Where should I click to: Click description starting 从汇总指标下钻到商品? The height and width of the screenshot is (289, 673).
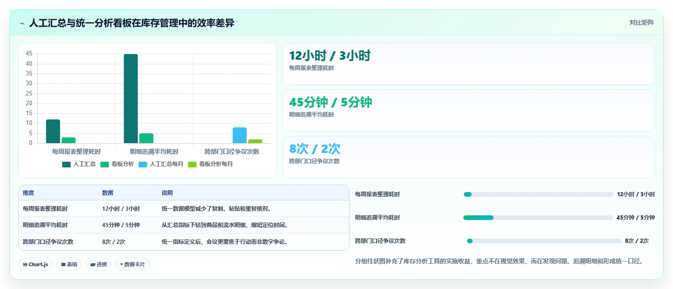(225, 225)
